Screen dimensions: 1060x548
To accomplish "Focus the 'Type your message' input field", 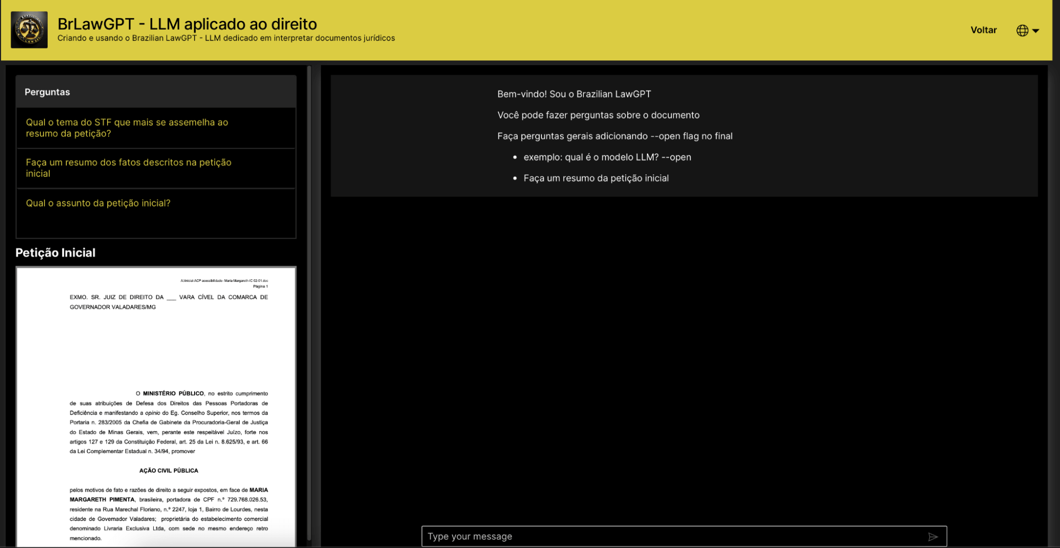I will (673, 536).
